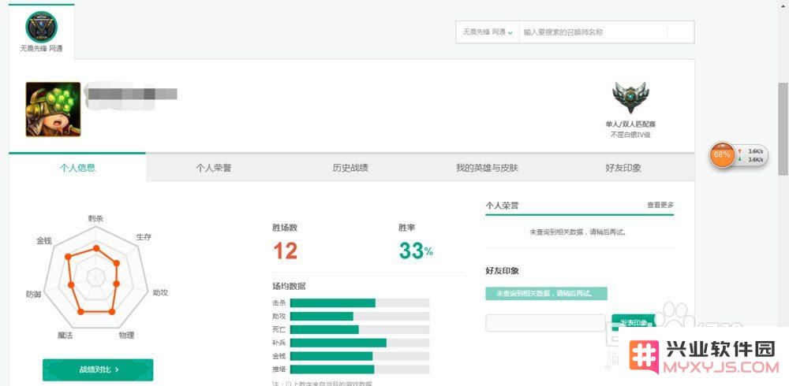Image resolution: width=789 pixels, height=386 pixels.
Task: Click the 补兵 stat bar
Action: (x=360, y=343)
